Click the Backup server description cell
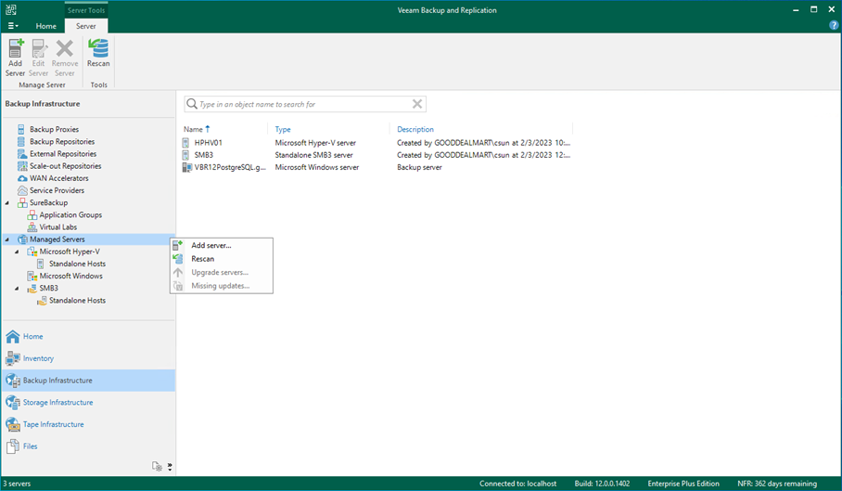The height and width of the screenshot is (491, 842). tap(419, 167)
